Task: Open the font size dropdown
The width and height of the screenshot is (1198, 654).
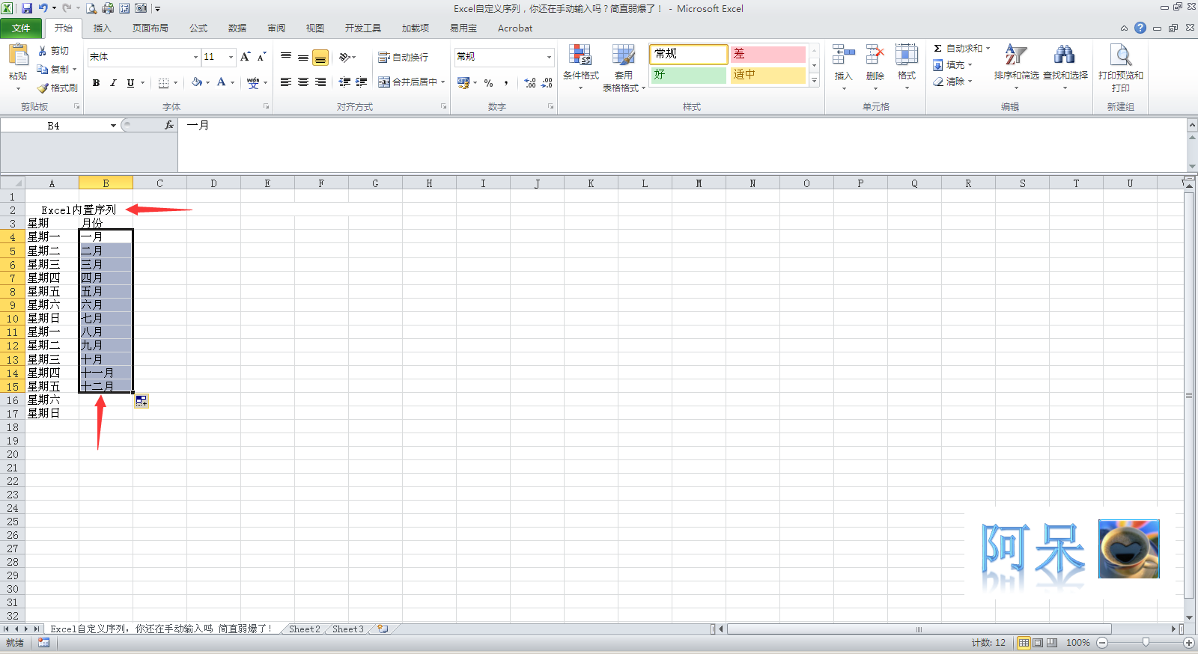Action: tap(231, 57)
